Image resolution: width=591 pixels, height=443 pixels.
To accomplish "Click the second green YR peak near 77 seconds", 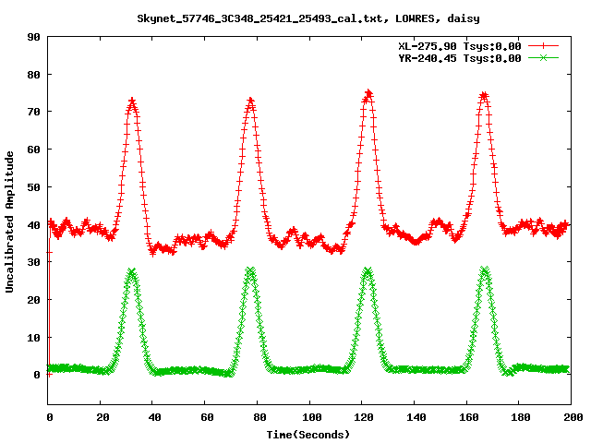I will [250, 271].
